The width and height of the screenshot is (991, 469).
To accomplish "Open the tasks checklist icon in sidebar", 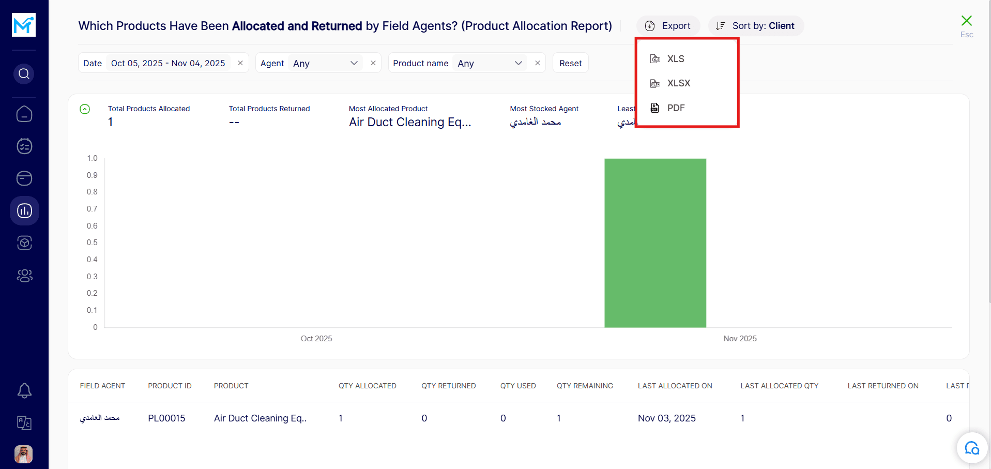I will click(x=24, y=146).
